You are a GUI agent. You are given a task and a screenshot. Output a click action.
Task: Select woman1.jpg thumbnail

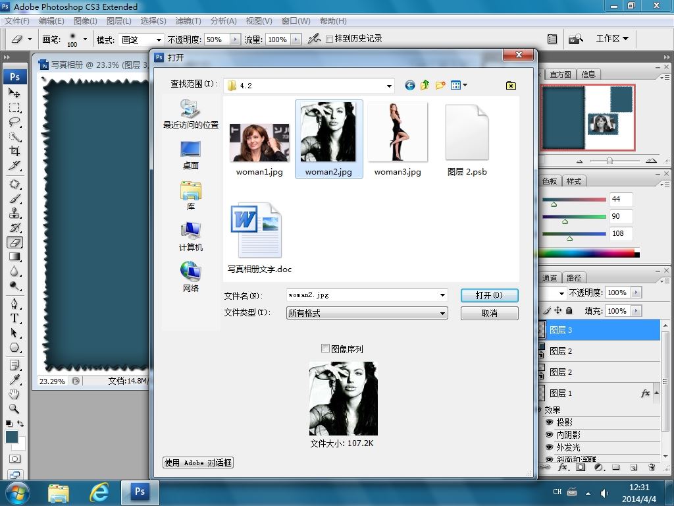pos(259,143)
